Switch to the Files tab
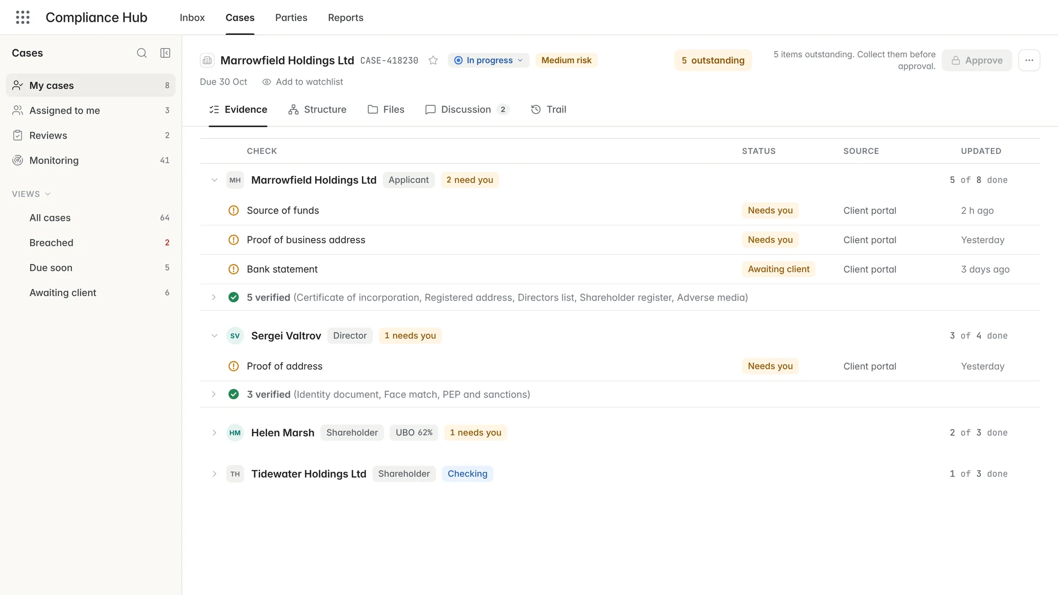Image resolution: width=1058 pixels, height=595 pixels. tap(386, 109)
